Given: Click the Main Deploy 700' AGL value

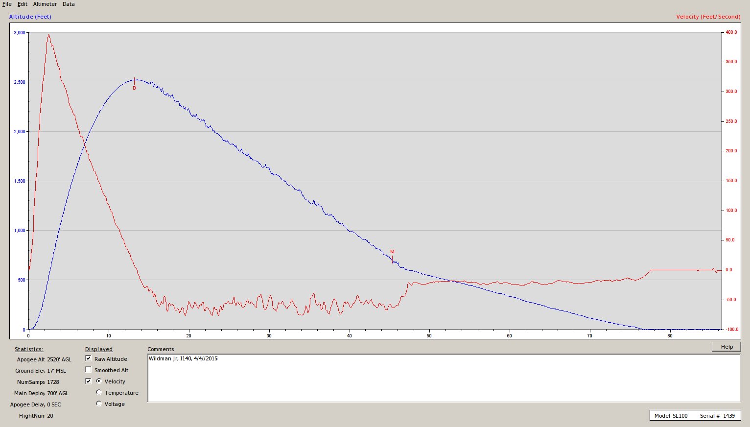Looking at the screenshot, I should coord(58,393).
